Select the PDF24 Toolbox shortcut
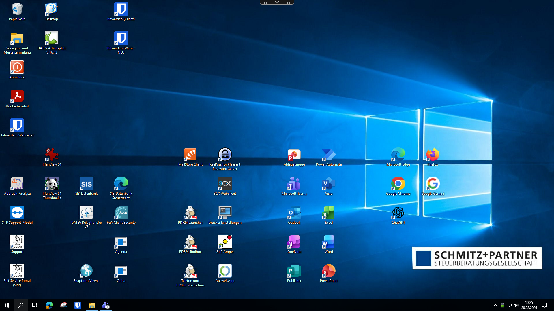 (x=190, y=242)
